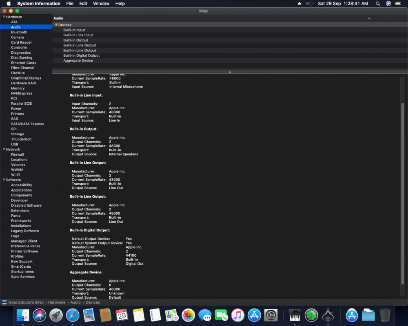Open piano keyboard app in dock
Screen dimensions: 408x326
click(295, 315)
